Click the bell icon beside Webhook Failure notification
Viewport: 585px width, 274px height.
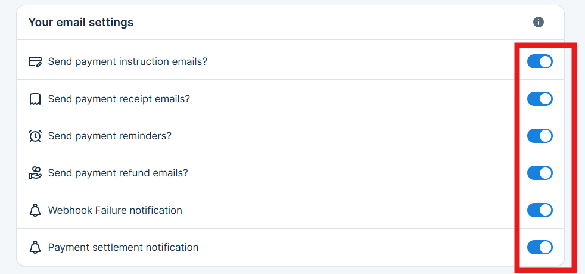click(35, 210)
